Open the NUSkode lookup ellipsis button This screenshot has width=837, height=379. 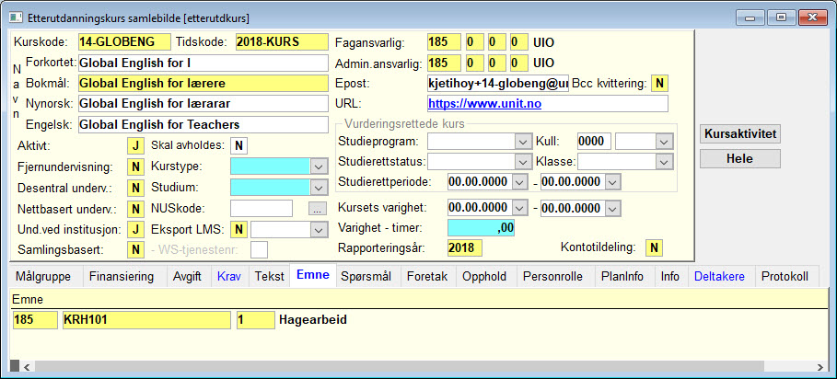(317, 209)
